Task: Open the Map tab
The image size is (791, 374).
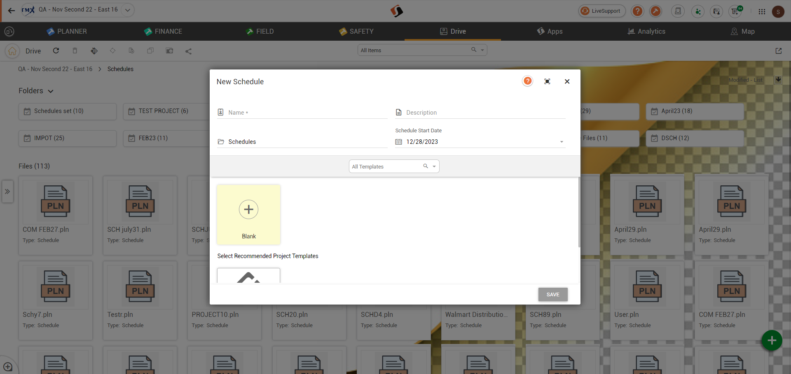Action: point(742,31)
